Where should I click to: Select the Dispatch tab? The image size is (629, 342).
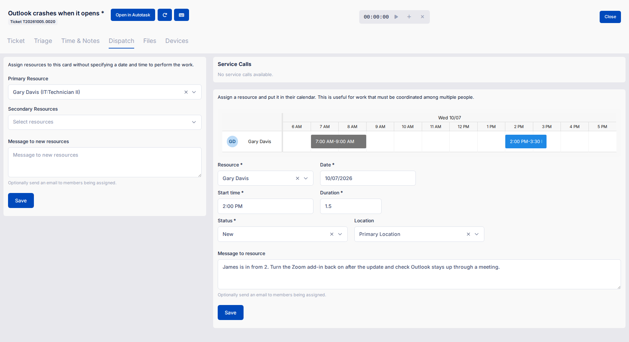(121, 41)
